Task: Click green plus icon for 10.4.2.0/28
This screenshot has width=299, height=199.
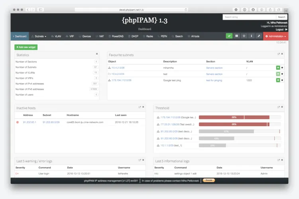Action: click(278, 68)
